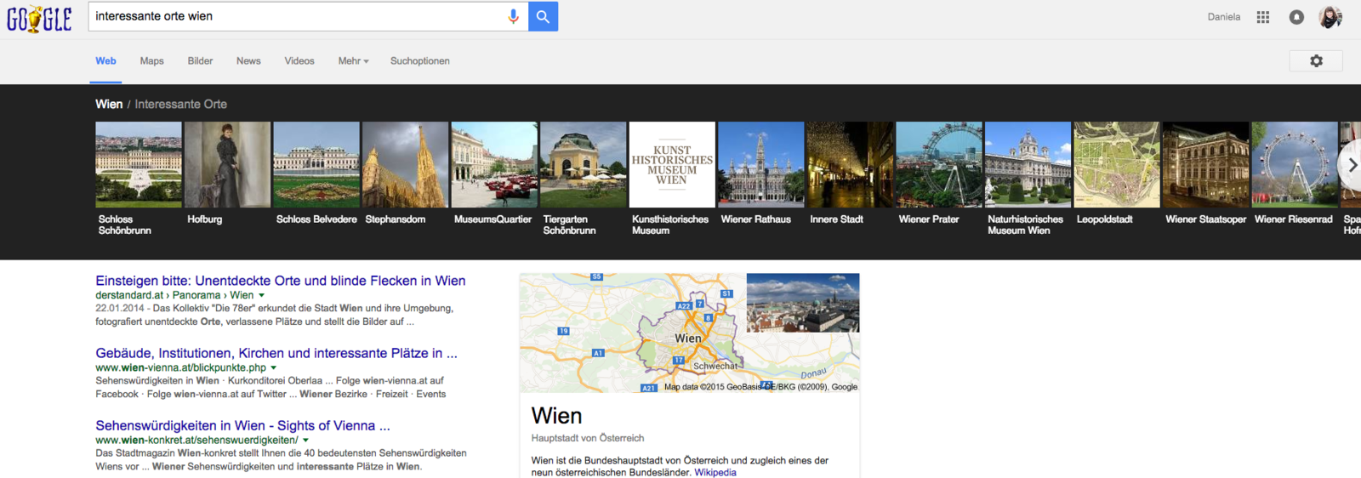Image resolution: width=1361 pixels, height=478 pixels.
Task: Click the Google doodle logo
Action: tap(39, 19)
